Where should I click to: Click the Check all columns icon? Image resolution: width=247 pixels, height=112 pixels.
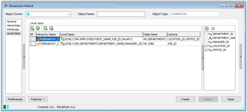(x=207, y=28)
